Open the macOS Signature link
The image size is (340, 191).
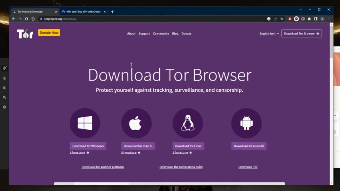point(129,153)
